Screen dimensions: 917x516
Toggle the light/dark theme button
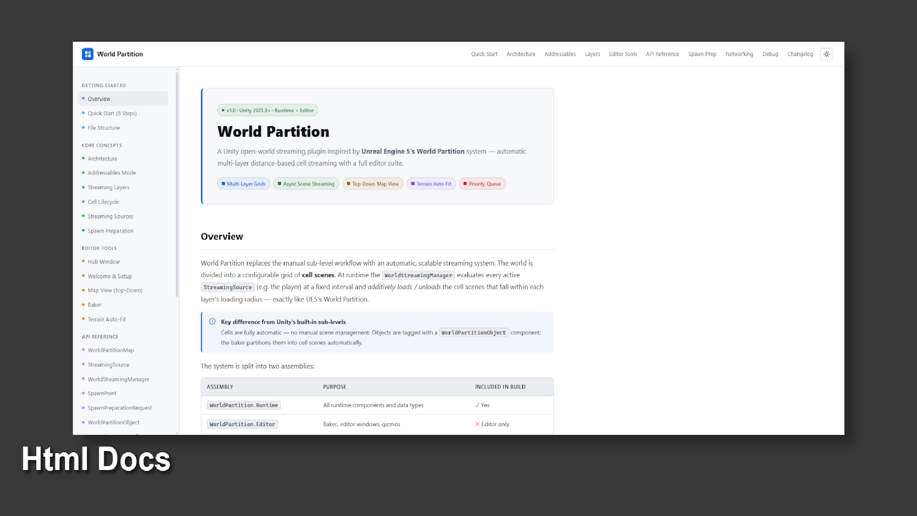826,54
